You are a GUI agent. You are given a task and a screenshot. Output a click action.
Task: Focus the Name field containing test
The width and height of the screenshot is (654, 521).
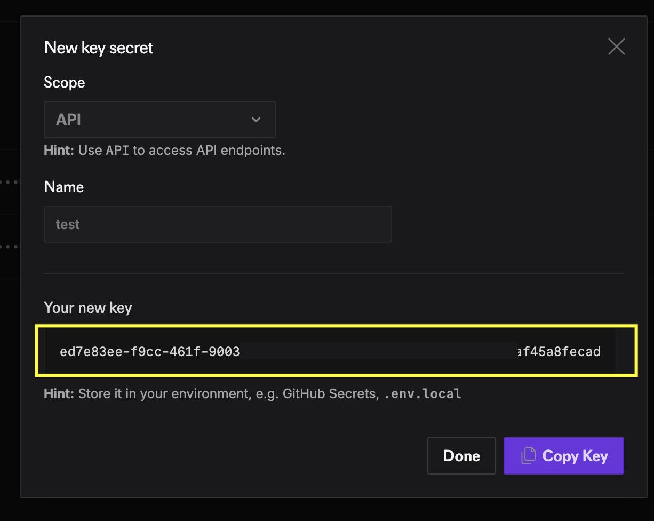click(218, 224)
